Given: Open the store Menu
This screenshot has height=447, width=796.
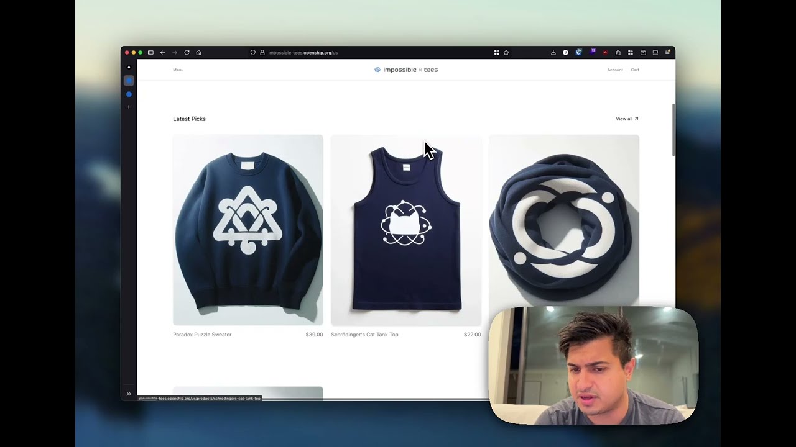Looking at the screenshot, I should coord(178,70).
